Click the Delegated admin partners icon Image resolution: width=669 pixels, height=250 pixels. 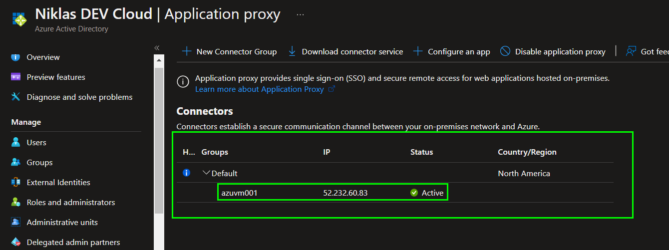16,242
